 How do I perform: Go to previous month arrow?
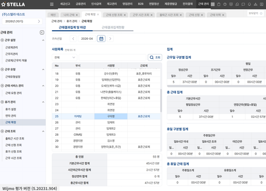click(x=73, y=39)
